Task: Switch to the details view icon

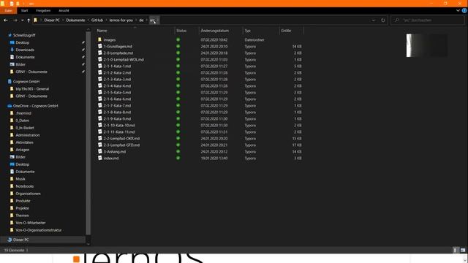Action: tap(455, 250)
